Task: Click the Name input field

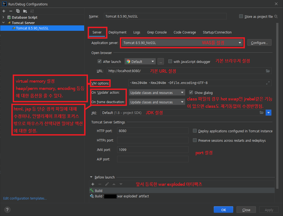Action: click(x=165, y=16)
